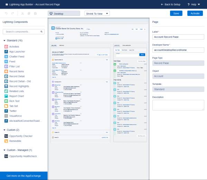
Task: Select the Twitter component icon
Action: (x=6, y=111)
